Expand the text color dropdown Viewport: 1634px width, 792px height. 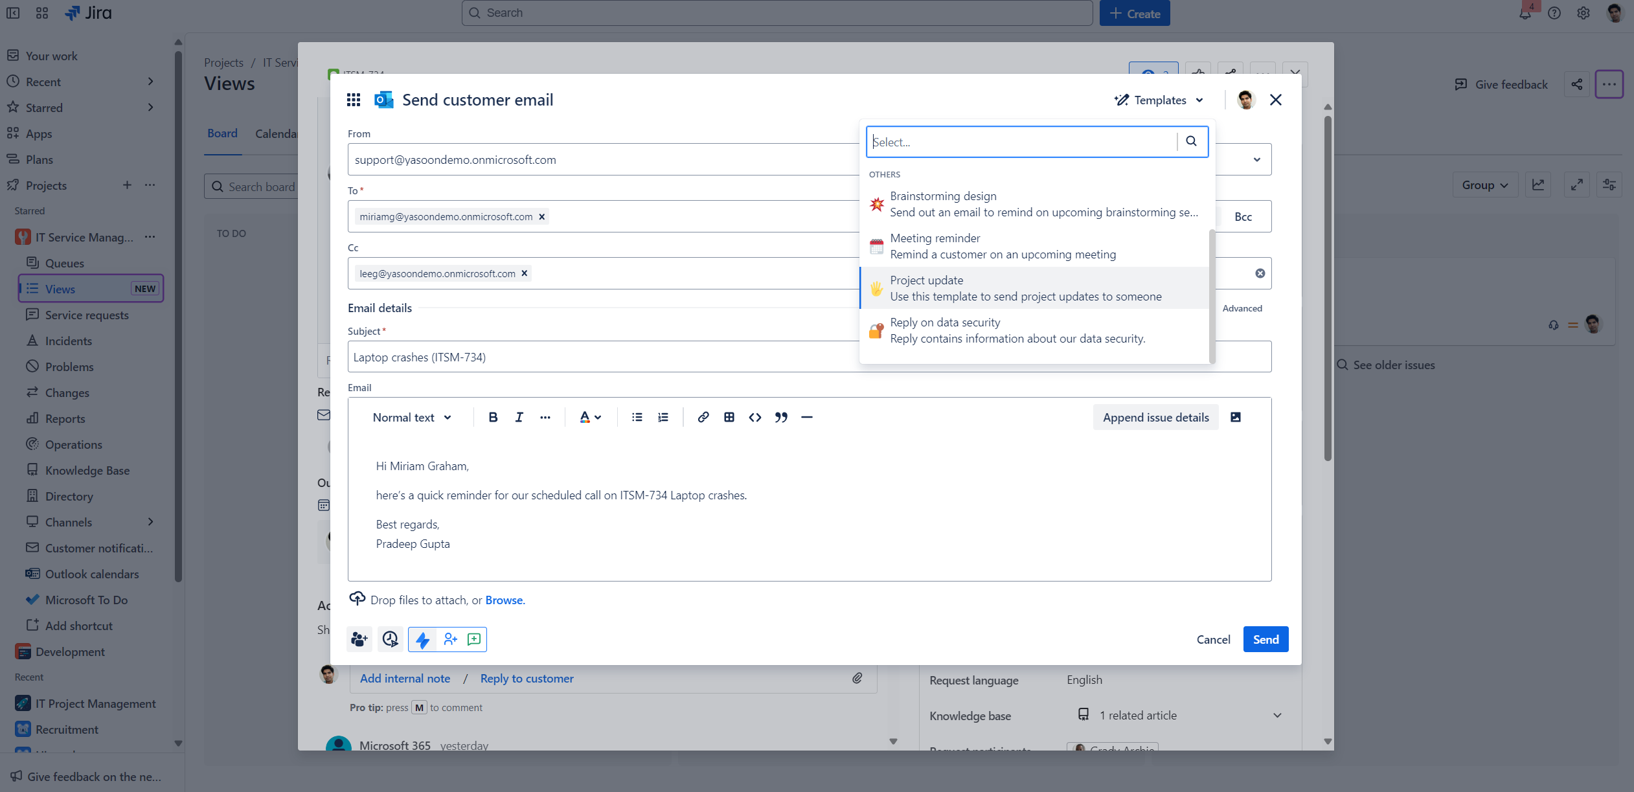click(590, 418)
